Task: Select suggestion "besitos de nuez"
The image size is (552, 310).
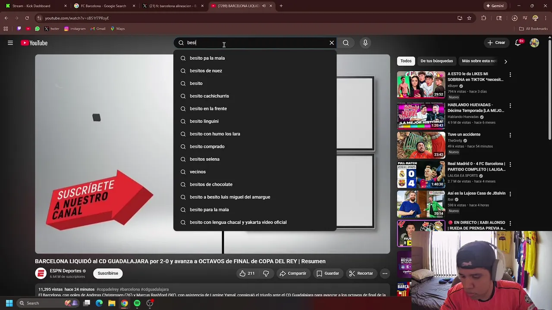Action: pyautogui.click(x=255, y=71)
